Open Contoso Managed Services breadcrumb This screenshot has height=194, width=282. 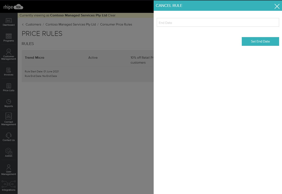[x=71, y=24]
